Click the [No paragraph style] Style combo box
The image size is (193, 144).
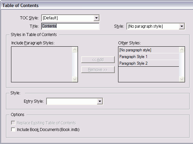[x=156, y=26]
